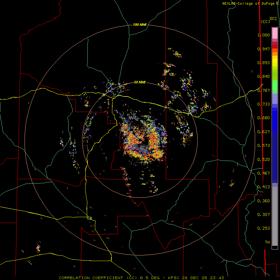This screenshot has height=280, width=280.
Task: Click the 0.467 value on the scale
Action: tap(264, 173)
